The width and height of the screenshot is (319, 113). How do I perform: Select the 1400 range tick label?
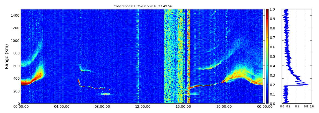click(x=15, y=15)
